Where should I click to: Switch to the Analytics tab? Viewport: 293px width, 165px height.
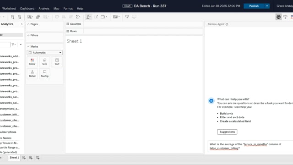tap(7, 24)
